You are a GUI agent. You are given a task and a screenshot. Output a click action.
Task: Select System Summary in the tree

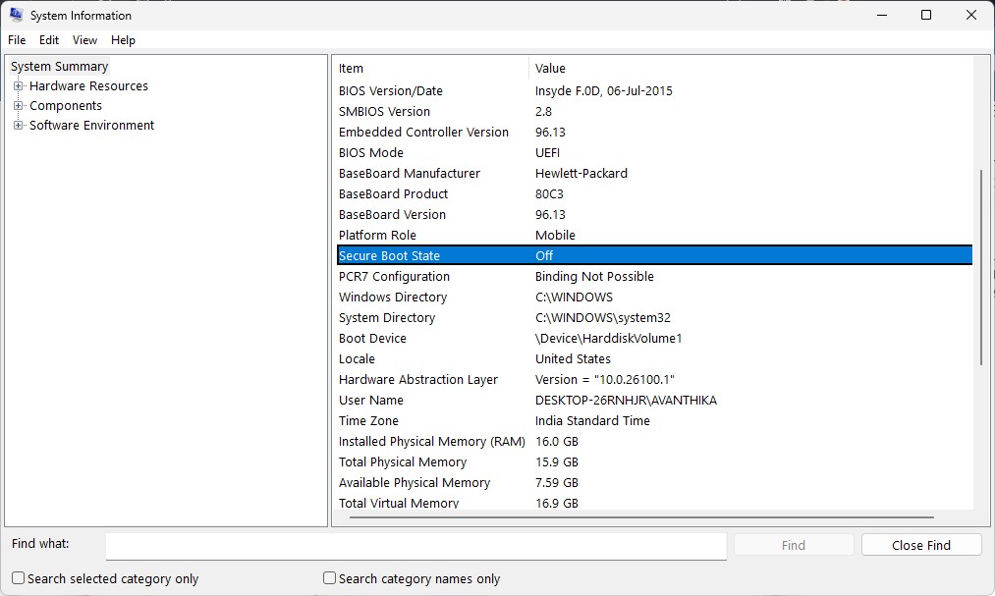(58, 66)
